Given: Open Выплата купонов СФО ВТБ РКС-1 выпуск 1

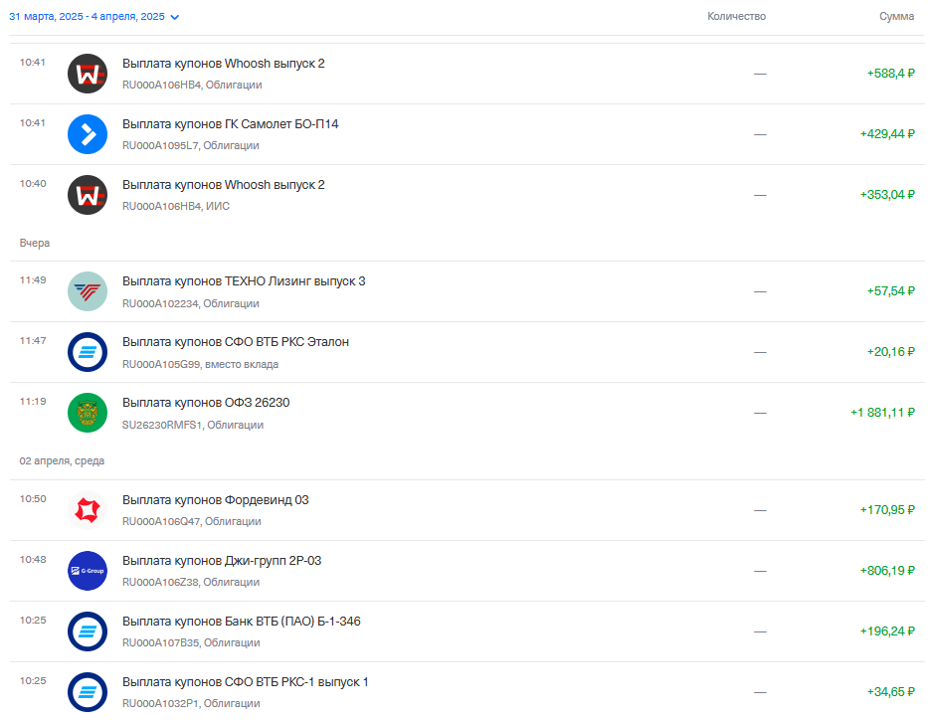Looking at the screenshot, I should (x=245, y=682).
